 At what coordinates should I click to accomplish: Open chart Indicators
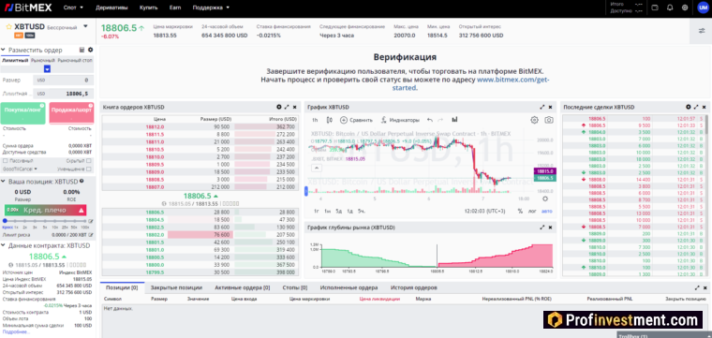400,120
